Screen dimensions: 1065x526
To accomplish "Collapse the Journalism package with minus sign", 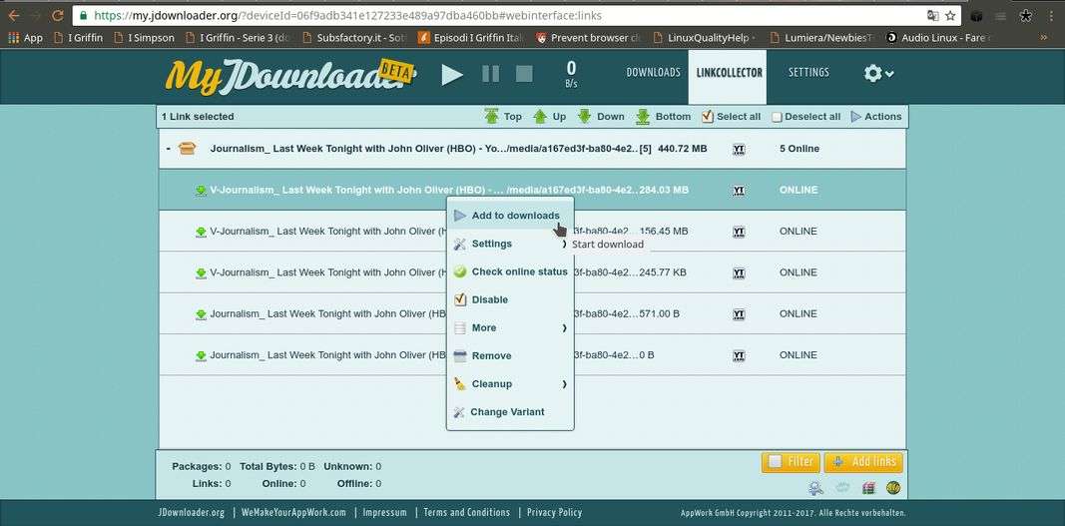I will tap(168, 149).
